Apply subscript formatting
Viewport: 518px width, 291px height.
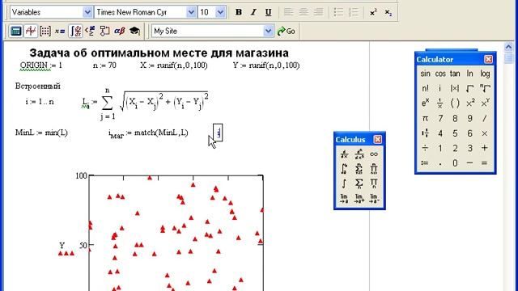[388, 13]
